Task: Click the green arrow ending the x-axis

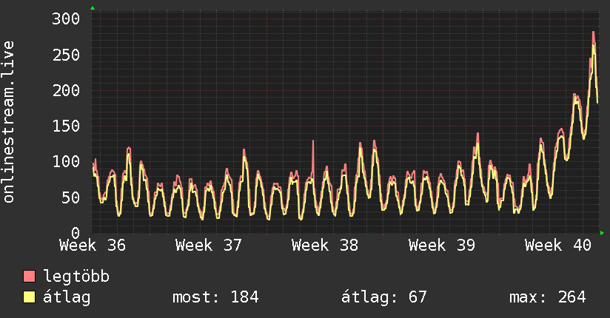Action: 602,233
